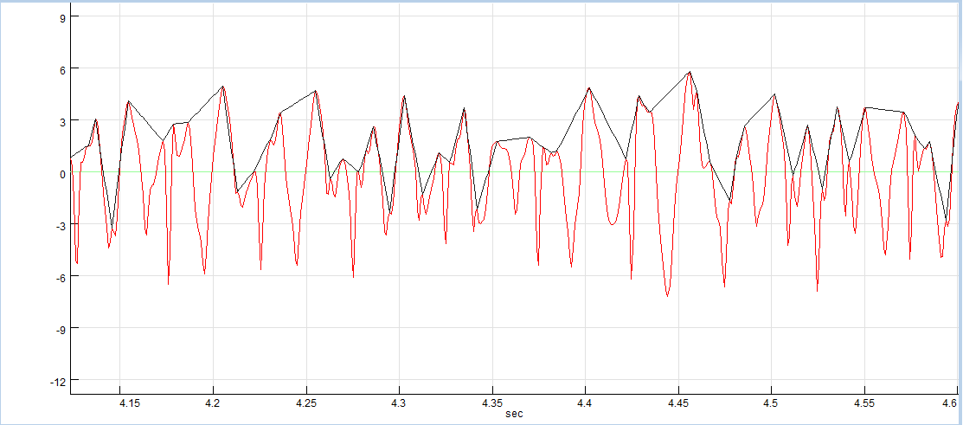Pick the 4.3 x-axis tick label

(x=398, y=403)
